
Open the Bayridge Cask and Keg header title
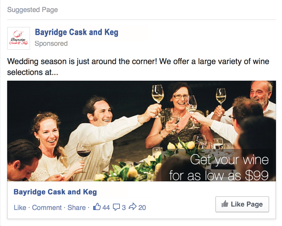pos(76,32)
